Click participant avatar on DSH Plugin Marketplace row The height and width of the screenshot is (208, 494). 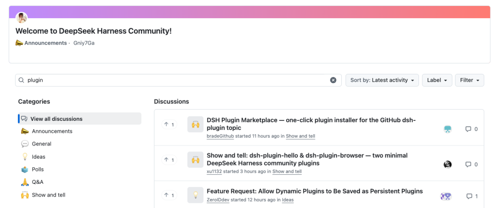[x=448, y=129]
